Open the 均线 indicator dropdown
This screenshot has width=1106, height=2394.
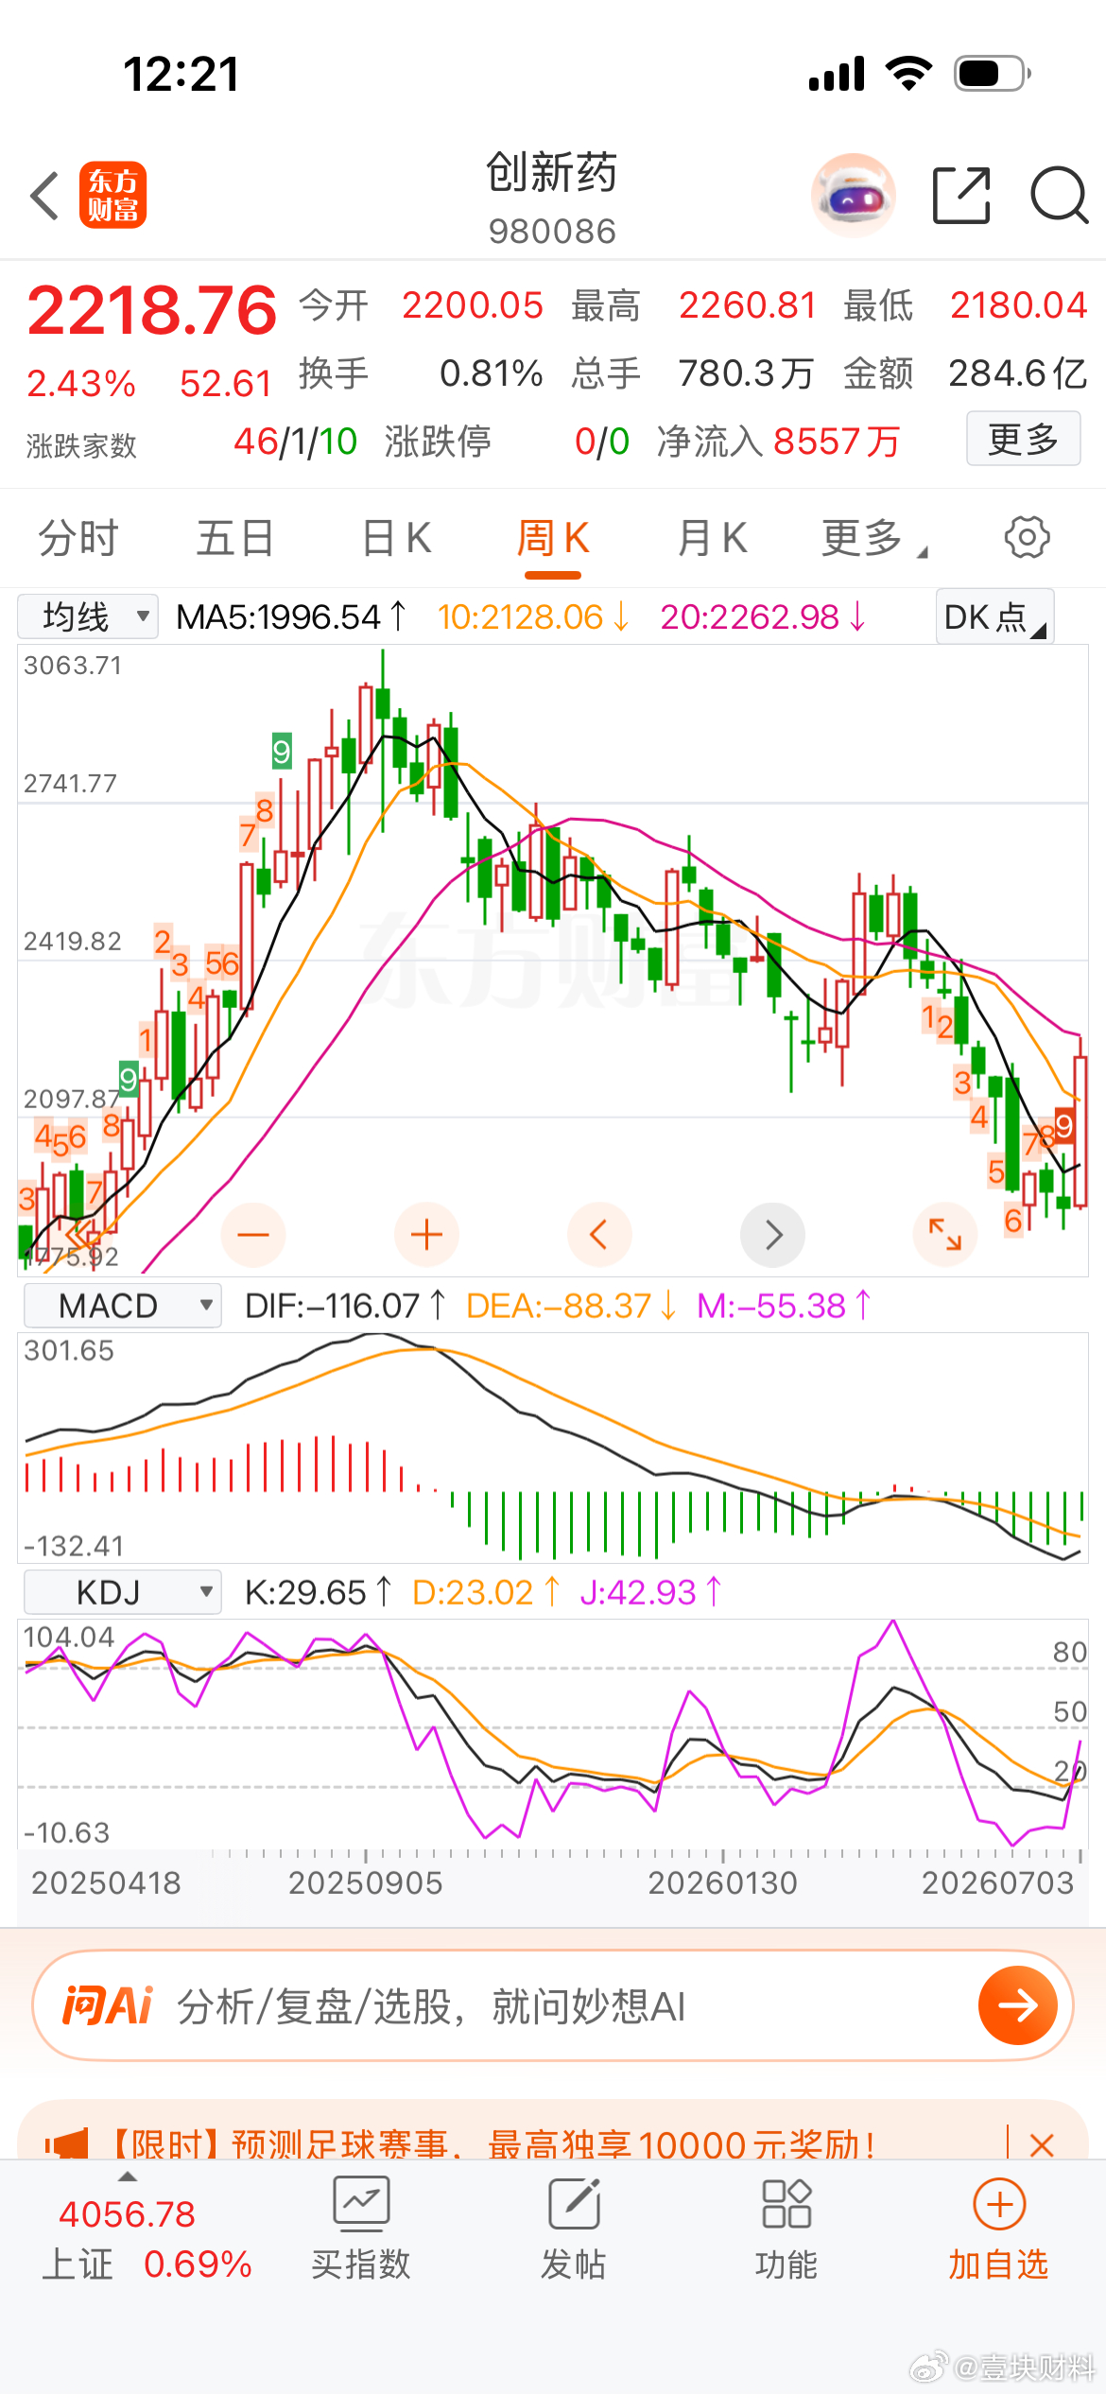pyautogui.click(x=88, y=617)
